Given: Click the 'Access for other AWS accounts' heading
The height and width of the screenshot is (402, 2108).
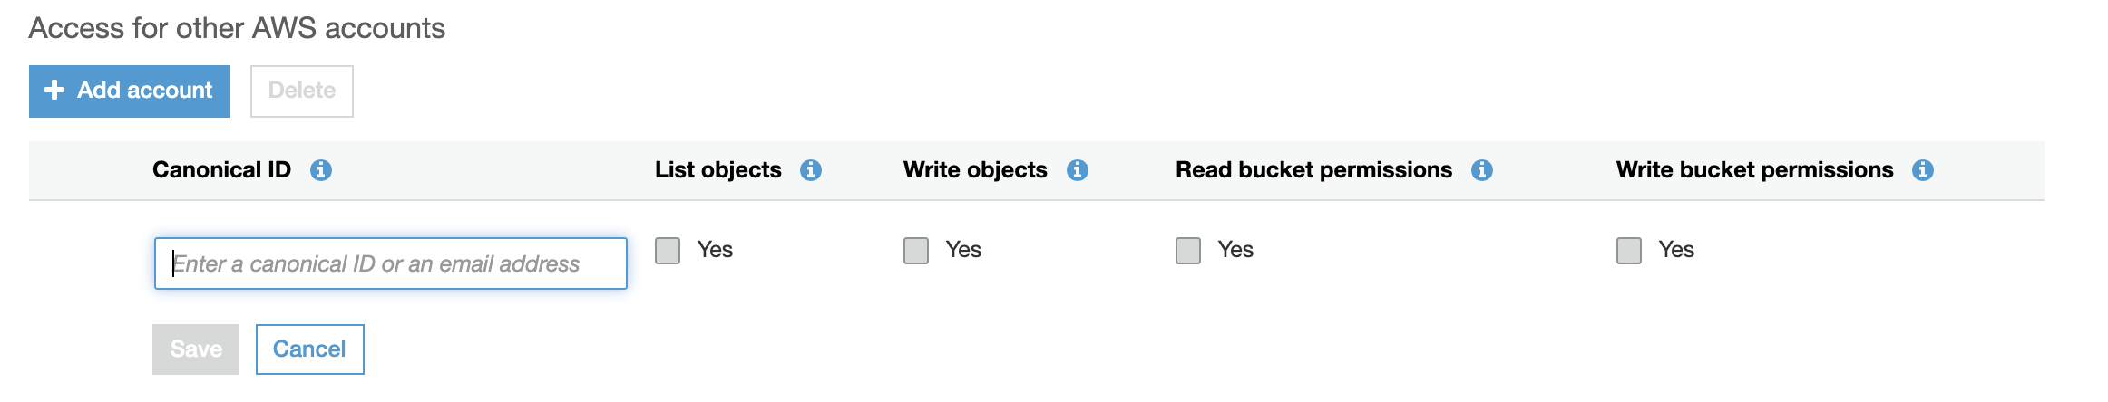Looking at the screenshot, I should pyautogui.click(x=237, y=28).
